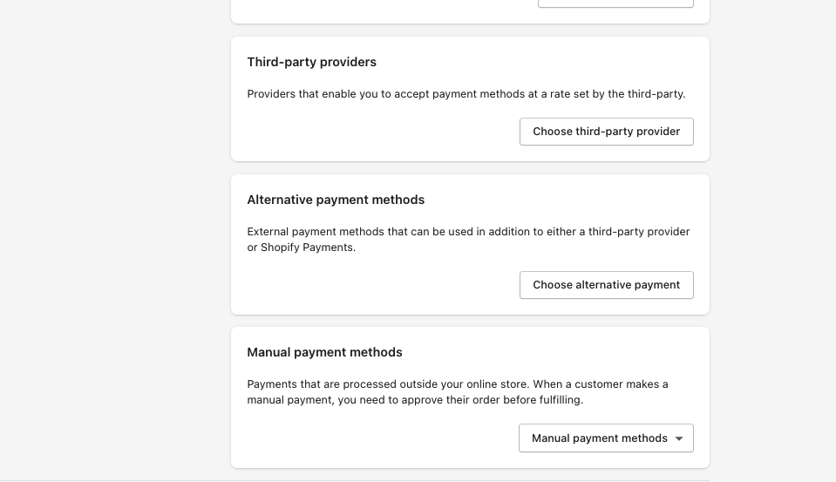Click the third-party rate description text

tap(466, 94)
